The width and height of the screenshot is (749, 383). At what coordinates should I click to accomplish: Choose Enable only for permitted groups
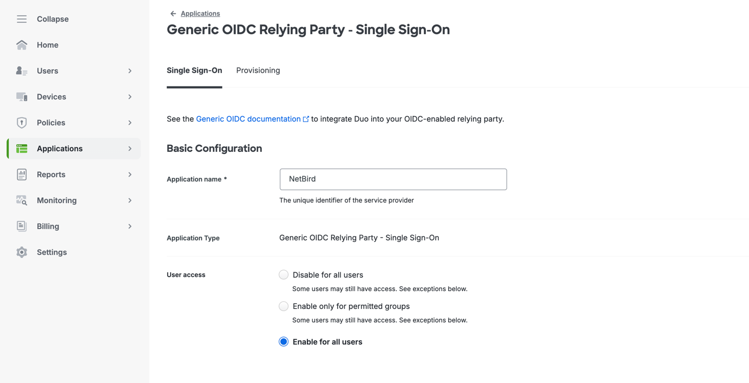click(284, 306)
